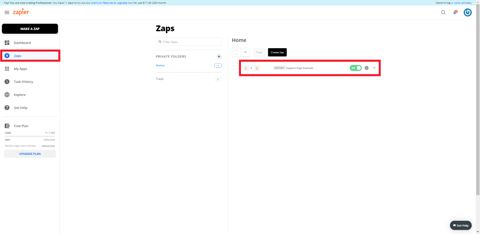Turn off the Support Page Example zap
The image size is (480, 234).
click(x=356, y=68)
